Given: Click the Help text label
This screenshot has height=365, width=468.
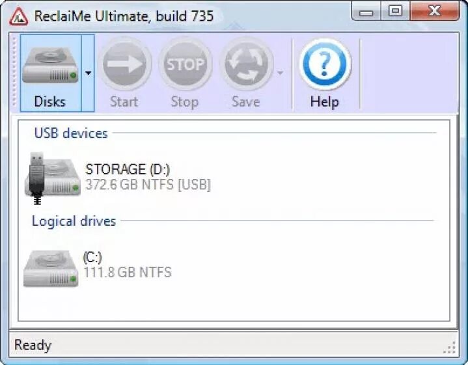Looking at the screenshot, I should coord(324,101).
